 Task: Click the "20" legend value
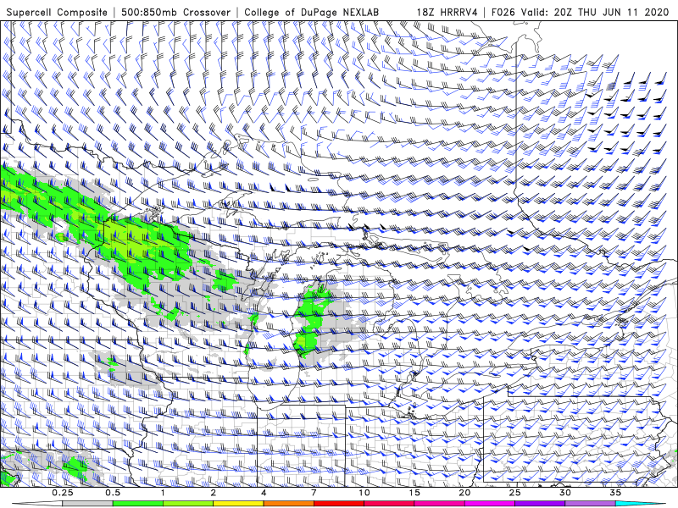[x=464, y=493]
